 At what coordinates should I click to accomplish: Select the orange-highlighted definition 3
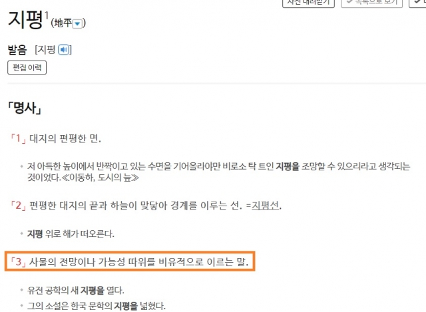pos(130,261)
